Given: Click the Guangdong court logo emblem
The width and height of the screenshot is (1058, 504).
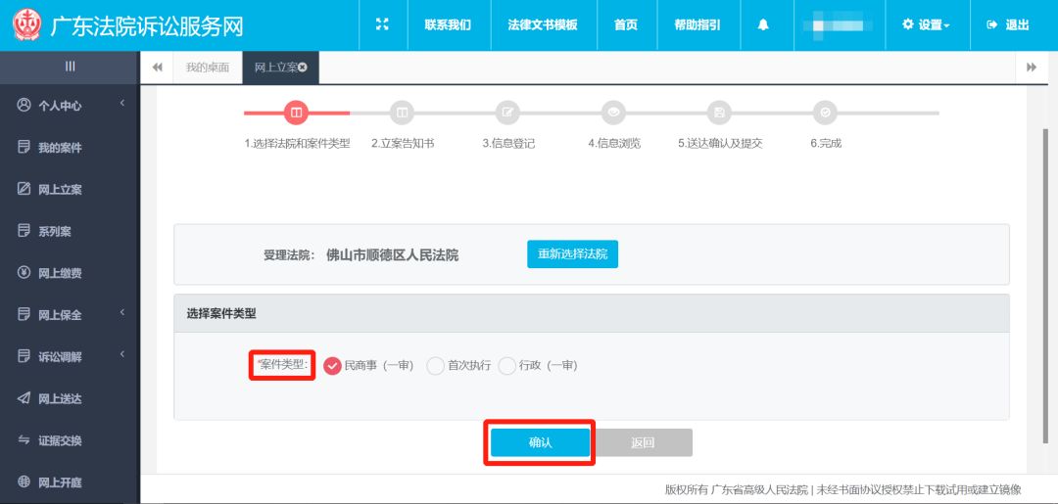Looking at the screenshot, I should (27, 24).
